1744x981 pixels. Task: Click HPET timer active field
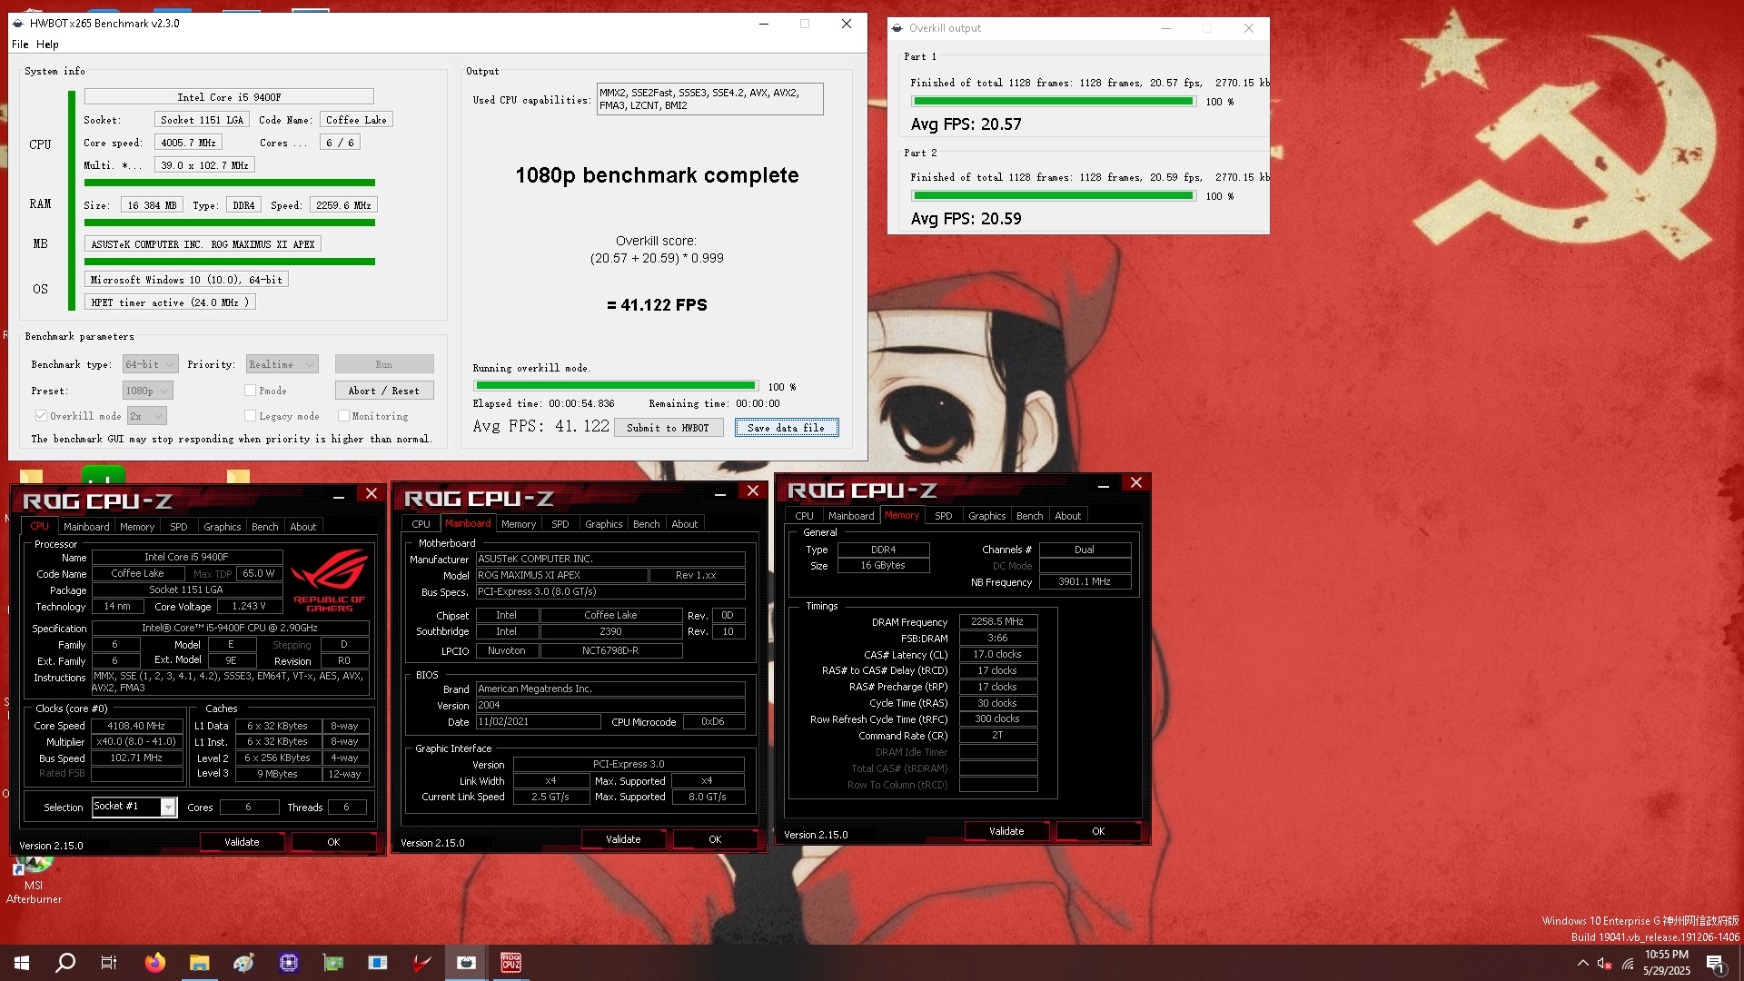pyautogui.click(x=170, y=302)
